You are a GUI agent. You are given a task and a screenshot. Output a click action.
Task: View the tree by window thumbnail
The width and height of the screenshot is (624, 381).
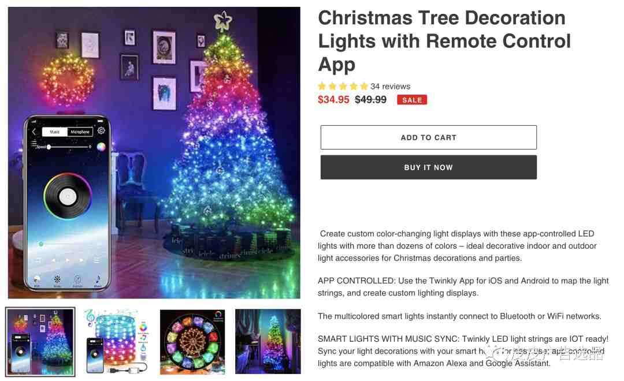[268, 342]
